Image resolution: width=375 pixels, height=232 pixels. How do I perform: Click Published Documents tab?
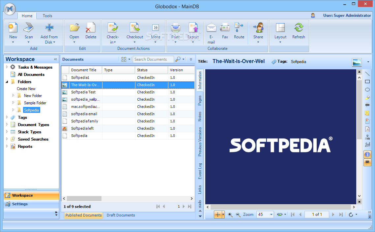coord(83,215)
